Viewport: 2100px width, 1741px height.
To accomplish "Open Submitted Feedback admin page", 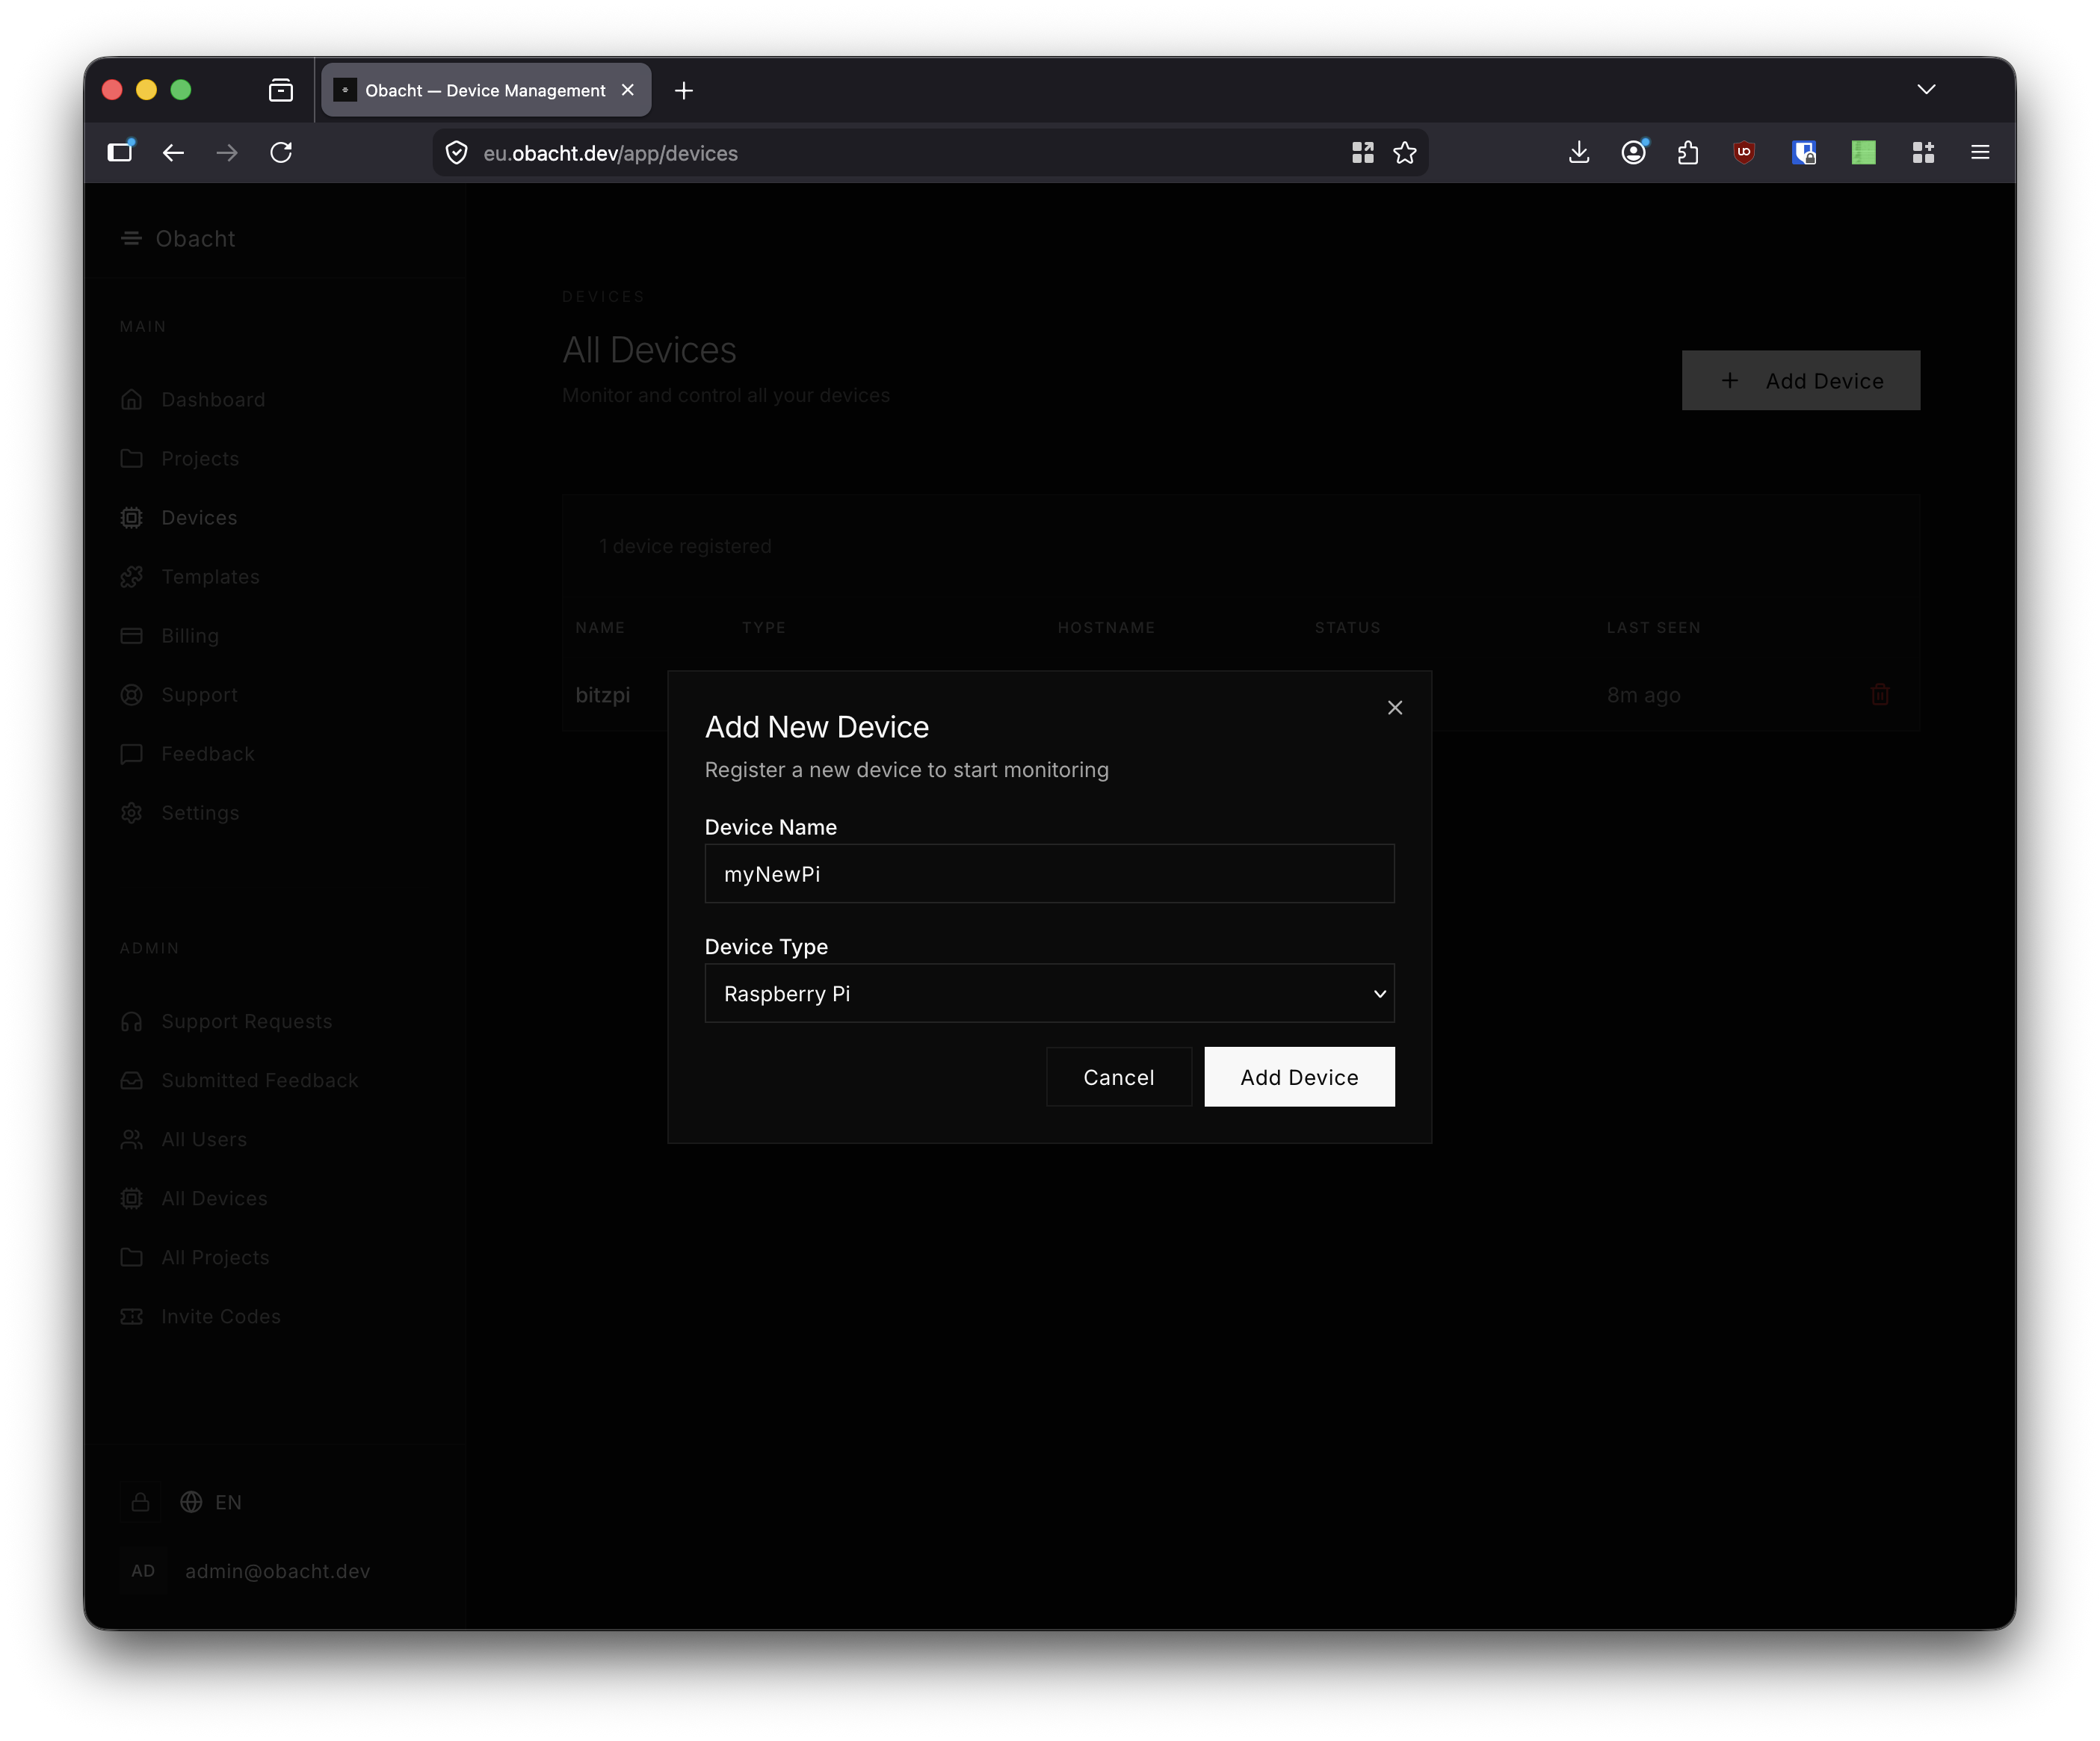I will 259,1080.
